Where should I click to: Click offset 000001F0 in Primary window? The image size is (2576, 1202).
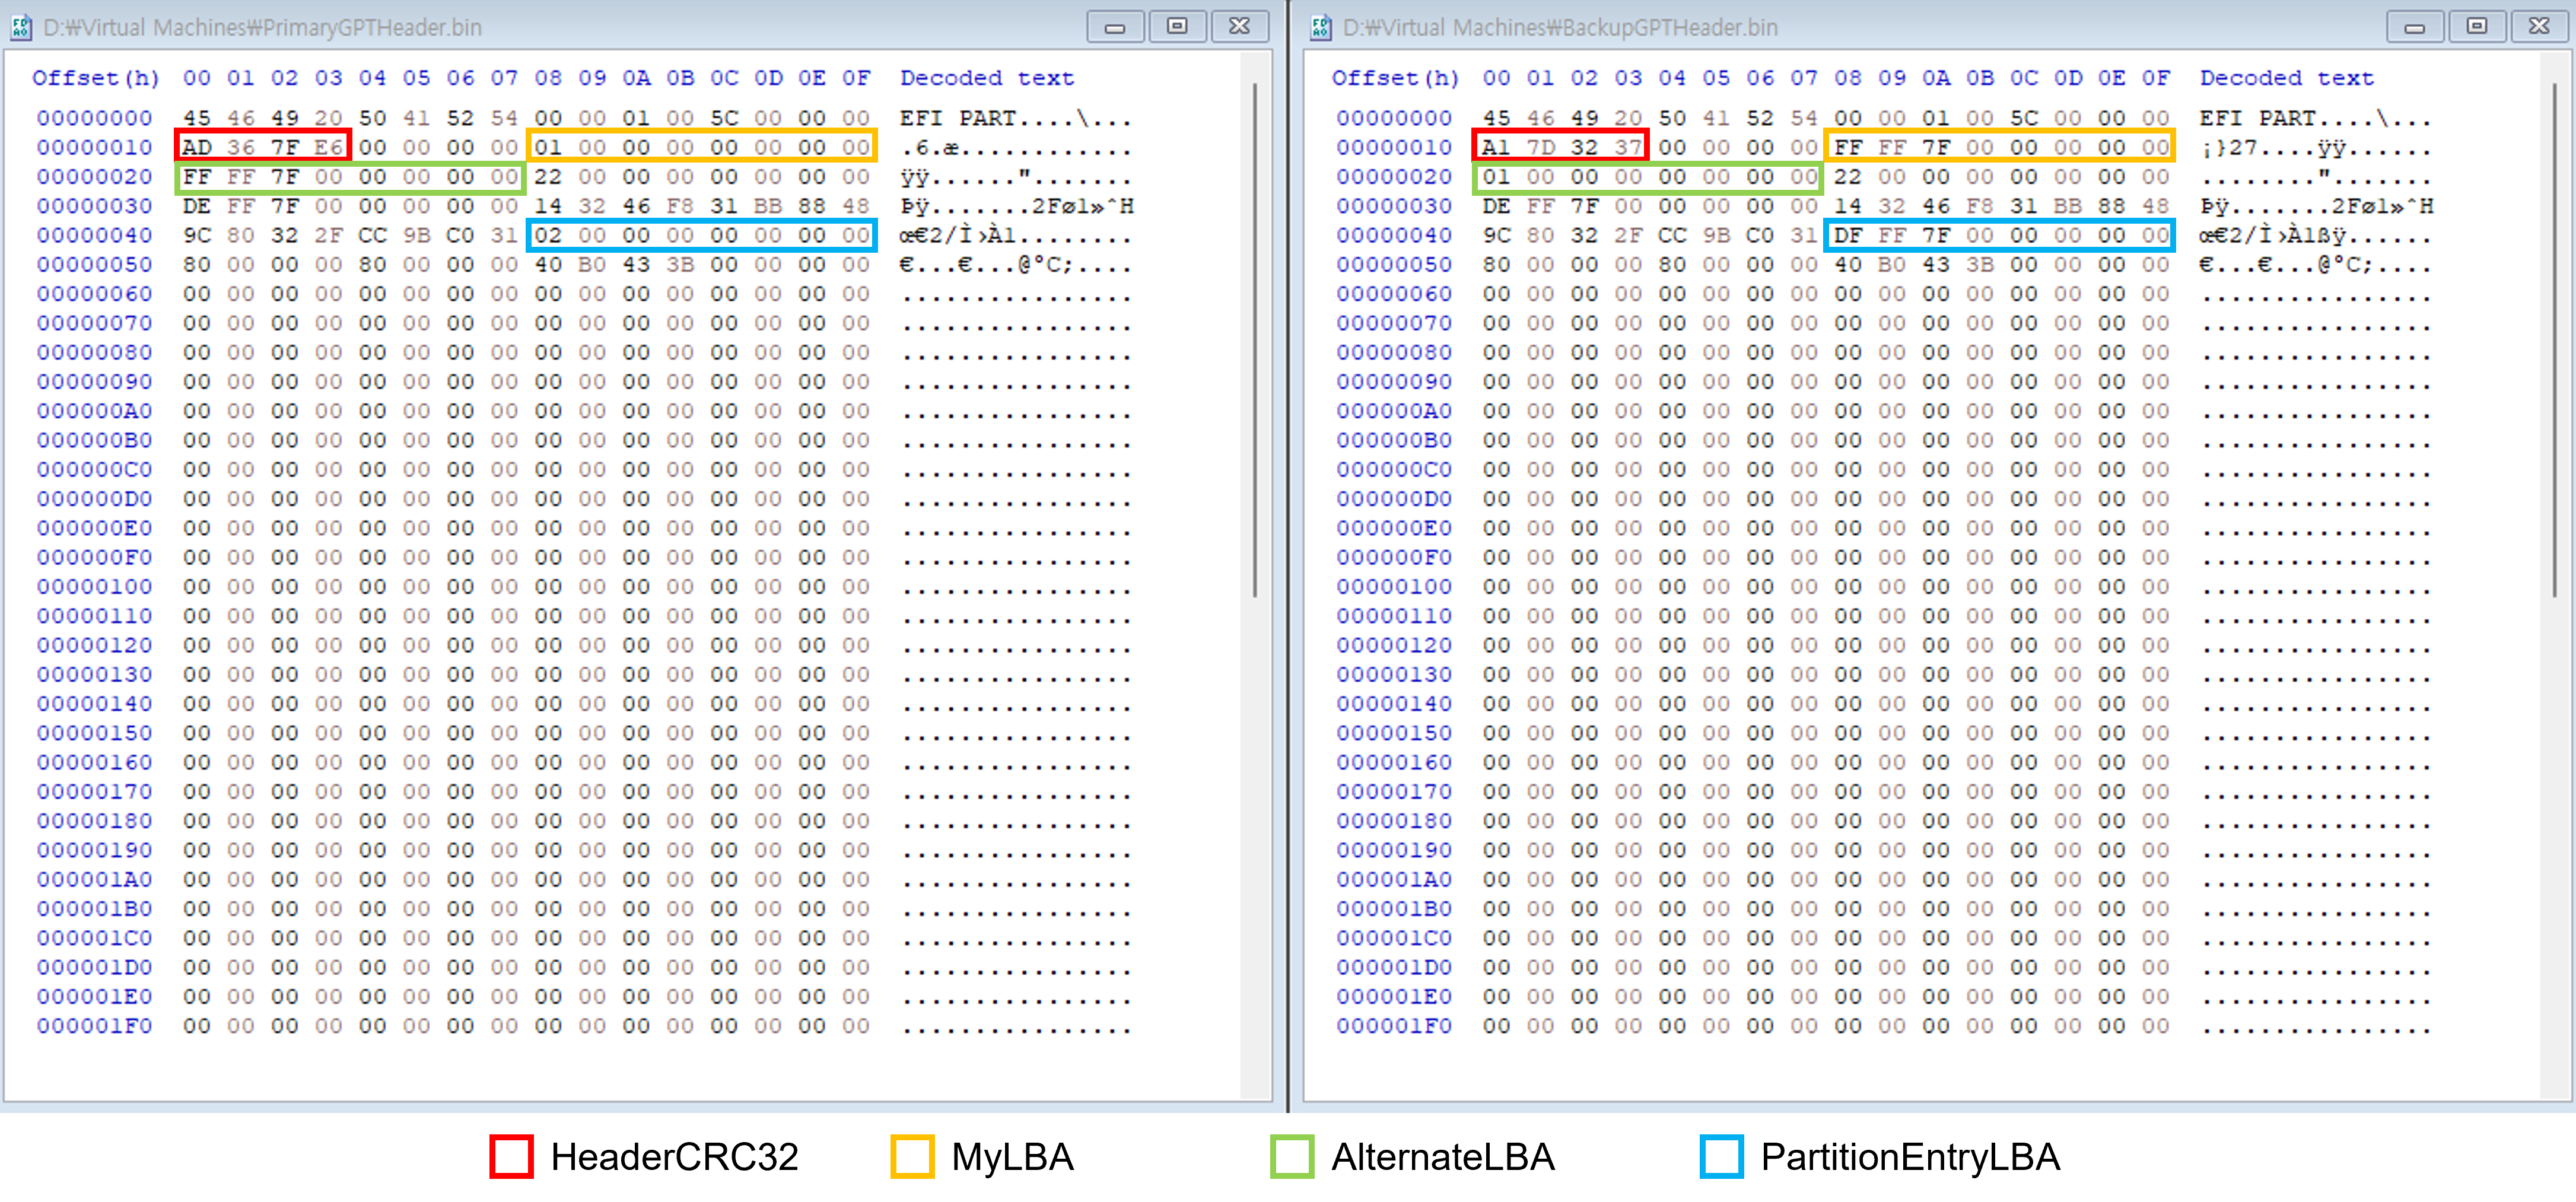95,1026
